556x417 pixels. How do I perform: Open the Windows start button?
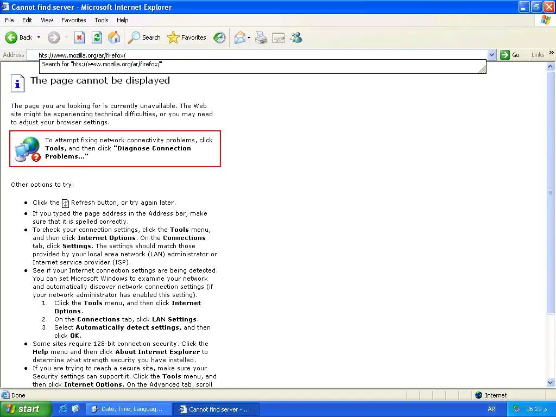click(26, 409)
